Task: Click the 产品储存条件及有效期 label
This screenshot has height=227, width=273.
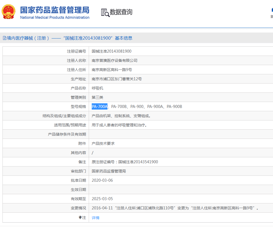Action: click(67, 134)
